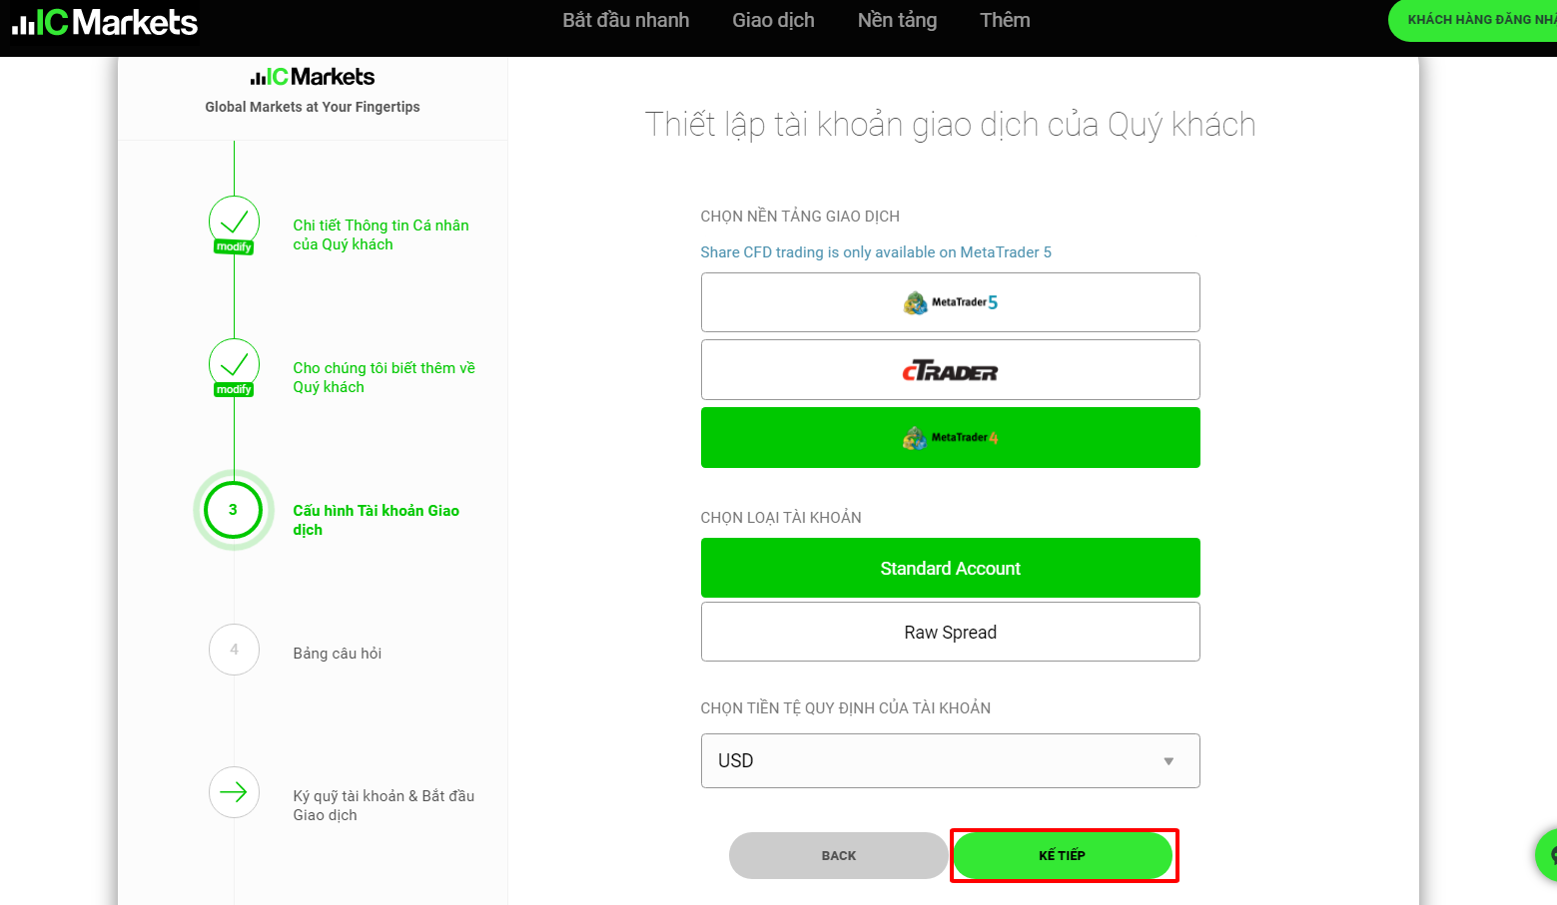Modify step 2 about you details

pyautogui.click(x=234, y=390)
